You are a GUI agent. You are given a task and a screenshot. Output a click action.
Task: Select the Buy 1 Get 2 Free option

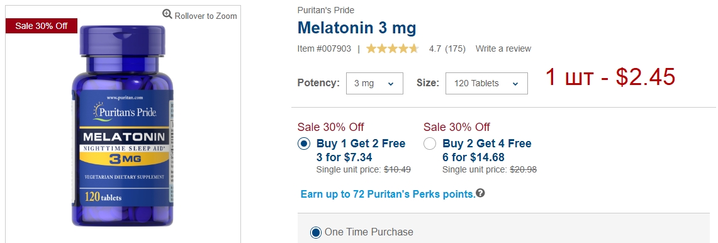click(304, 144)
